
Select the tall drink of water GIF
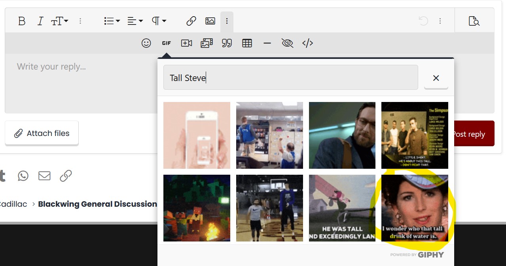click(415, 208)
